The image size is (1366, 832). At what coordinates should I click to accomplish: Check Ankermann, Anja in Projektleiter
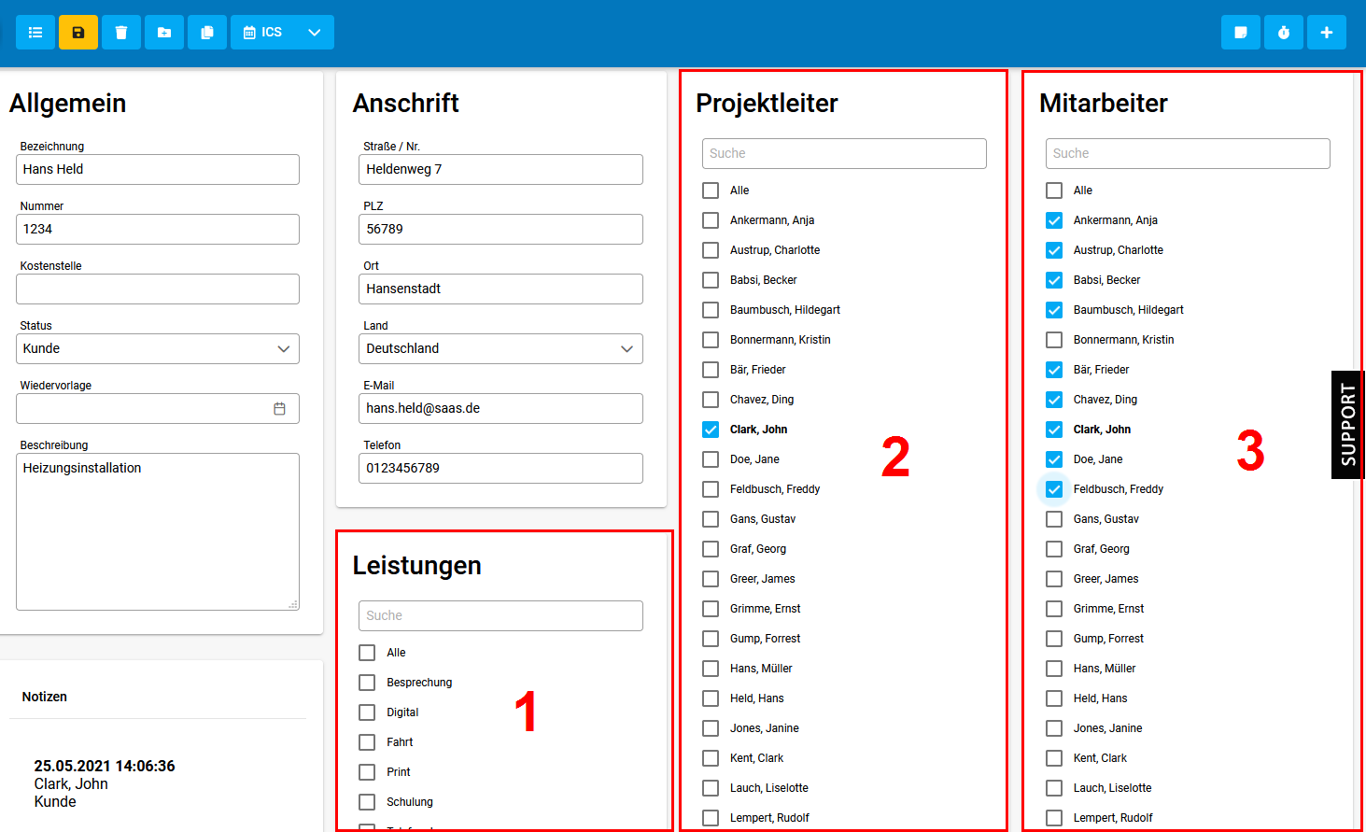point(711,220)
